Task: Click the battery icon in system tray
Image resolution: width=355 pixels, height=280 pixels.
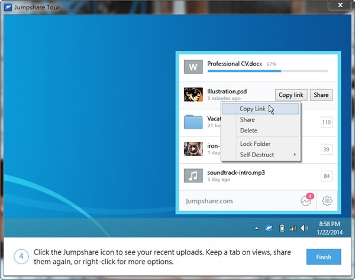Action: pyautogui.click(x=282, y=228)
